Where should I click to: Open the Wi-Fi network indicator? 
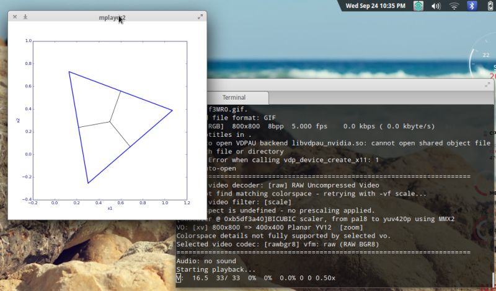454,6
